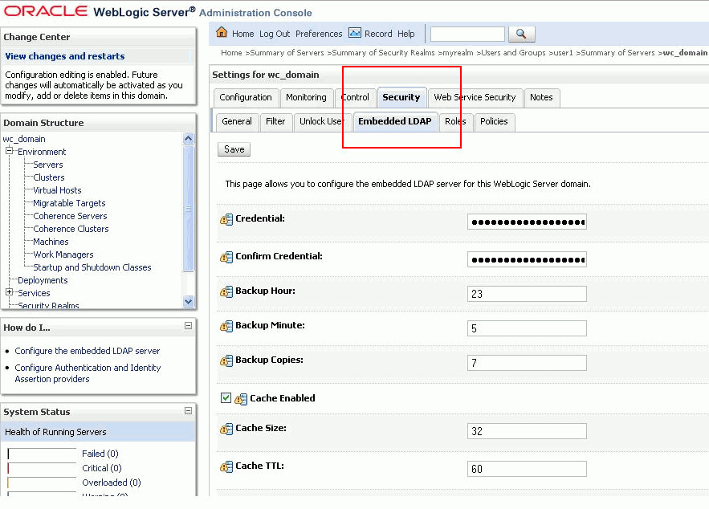Image resolution: width=709 pixels, height=509 pixels.
Task: Collapse the How do I panel
Action: 188,325
